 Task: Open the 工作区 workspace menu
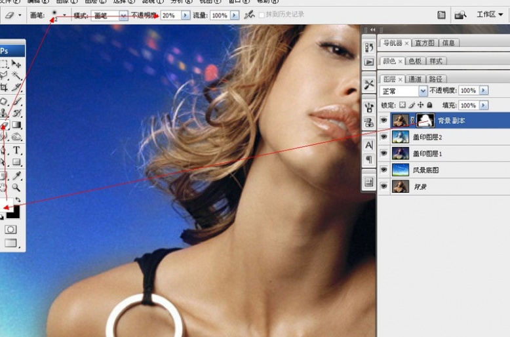(x=490, y=14)
